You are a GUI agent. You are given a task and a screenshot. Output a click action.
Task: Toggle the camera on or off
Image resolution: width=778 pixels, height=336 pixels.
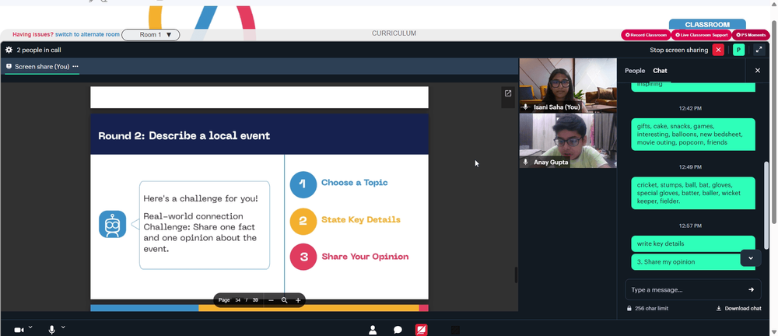click(x=19, y=330)
